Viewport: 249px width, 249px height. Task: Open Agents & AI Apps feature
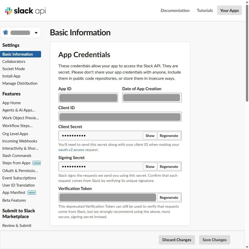pyautogui.click(x=19, y=110)
